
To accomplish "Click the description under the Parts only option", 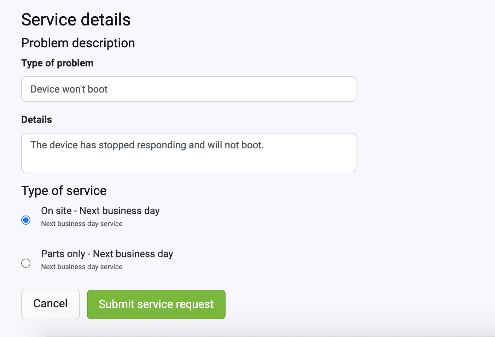I will click(82, 267).
